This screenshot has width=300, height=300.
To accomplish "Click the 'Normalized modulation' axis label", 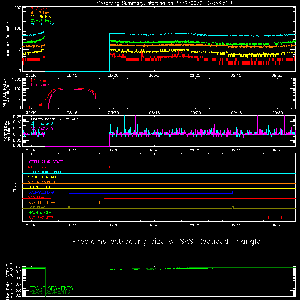I will coord(7,131).
